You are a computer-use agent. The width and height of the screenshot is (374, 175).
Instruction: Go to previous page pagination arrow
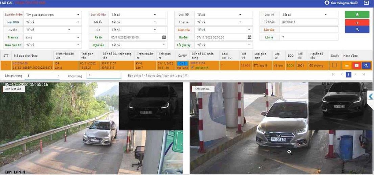pos(342,75)
